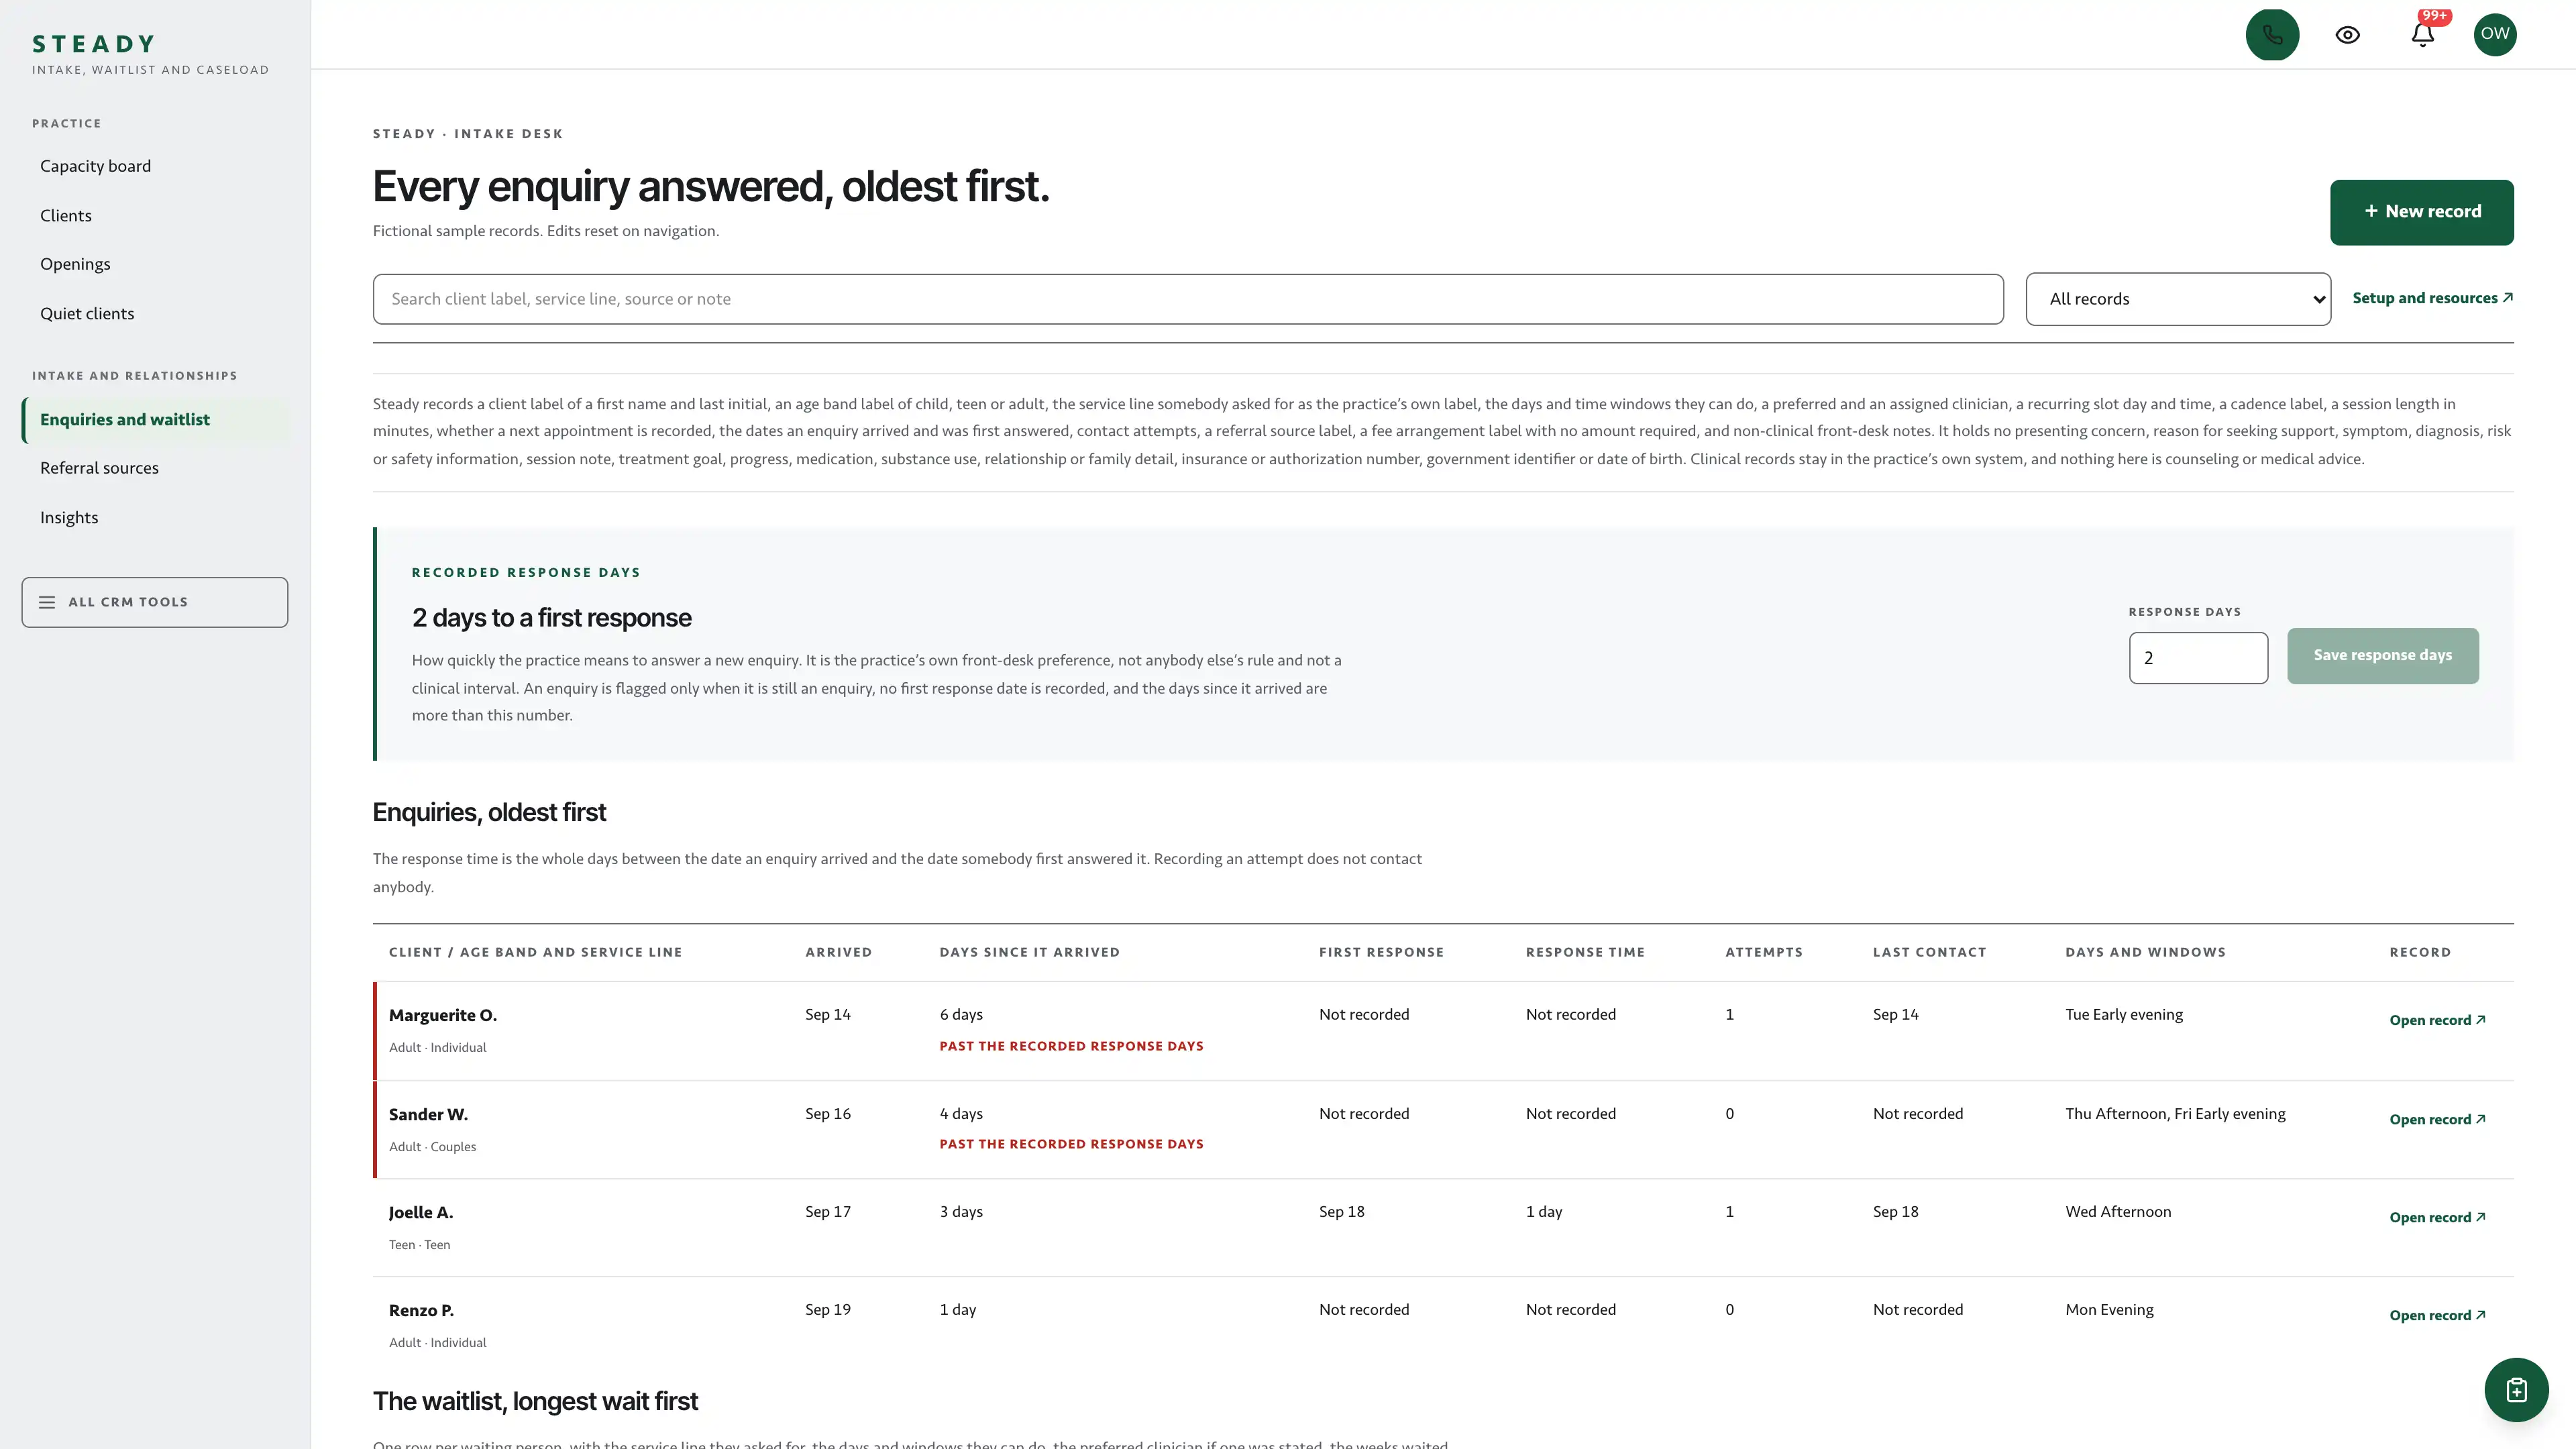2576x1449 pixels.
Task: Open Quiet clients in the sidebar
Action: [87, 314]
